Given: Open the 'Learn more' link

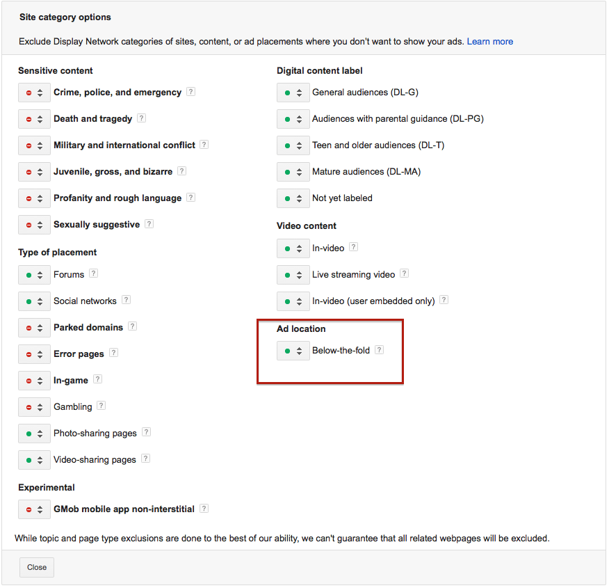Looking at the screenshot, I should coord(489,41).
